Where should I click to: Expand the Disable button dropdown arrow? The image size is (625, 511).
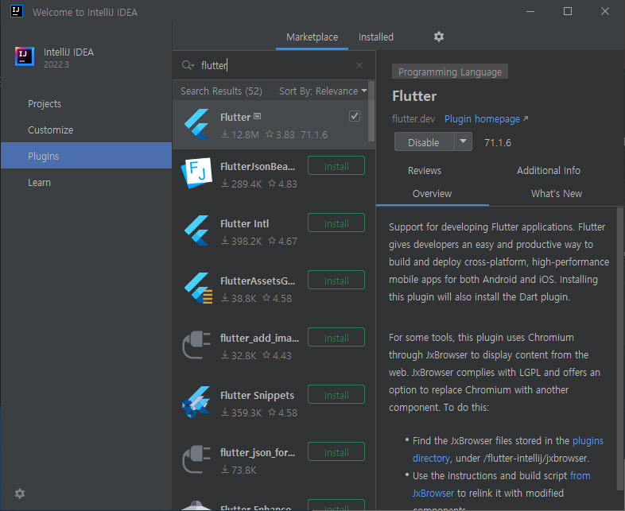click(463, 141)
